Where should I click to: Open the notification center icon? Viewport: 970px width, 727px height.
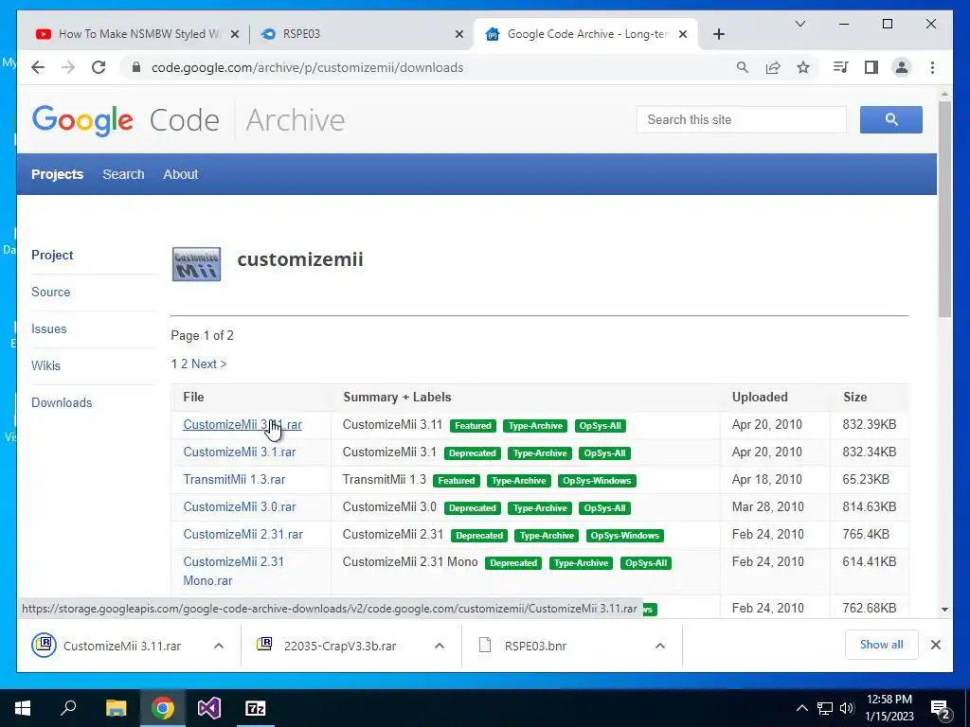(x=941, y=710)
